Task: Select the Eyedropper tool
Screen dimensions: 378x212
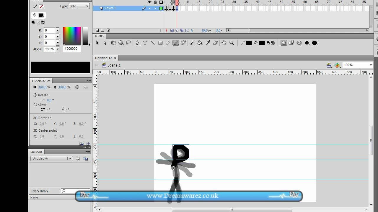Action: [208, 43]
